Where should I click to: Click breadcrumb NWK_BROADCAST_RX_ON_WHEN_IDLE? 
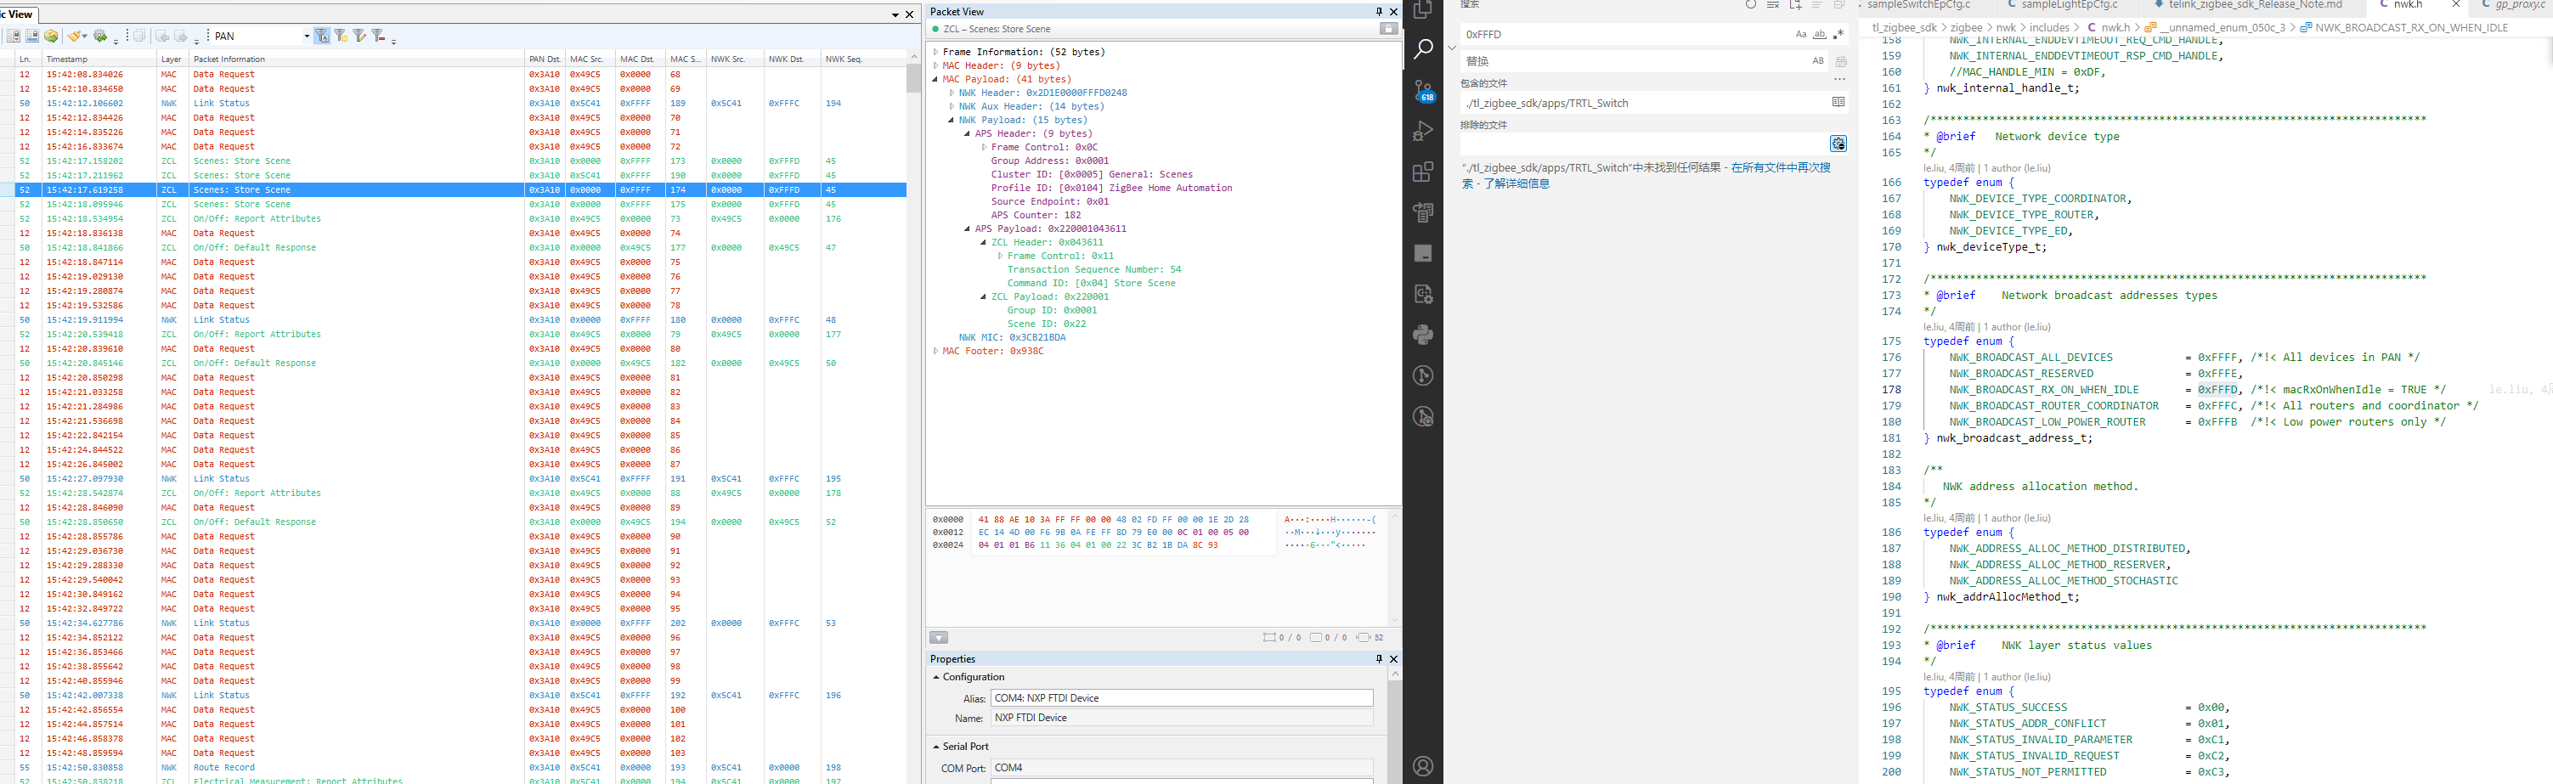[2411, 28]
